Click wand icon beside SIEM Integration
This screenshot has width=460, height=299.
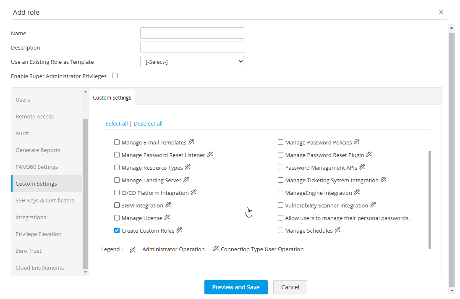tap(169, 205)
